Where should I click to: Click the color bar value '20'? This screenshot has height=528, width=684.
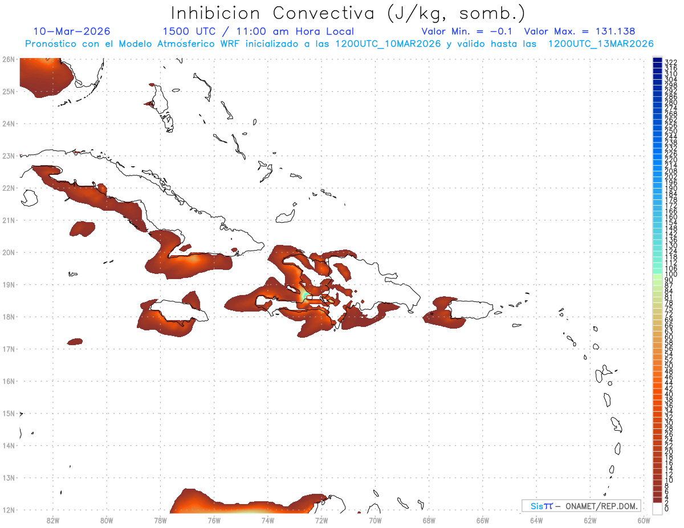669,452
